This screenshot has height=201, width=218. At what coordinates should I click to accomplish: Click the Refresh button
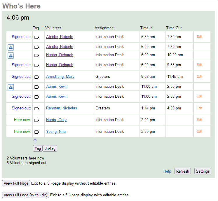pyautogui.click(x=183, y=171)
